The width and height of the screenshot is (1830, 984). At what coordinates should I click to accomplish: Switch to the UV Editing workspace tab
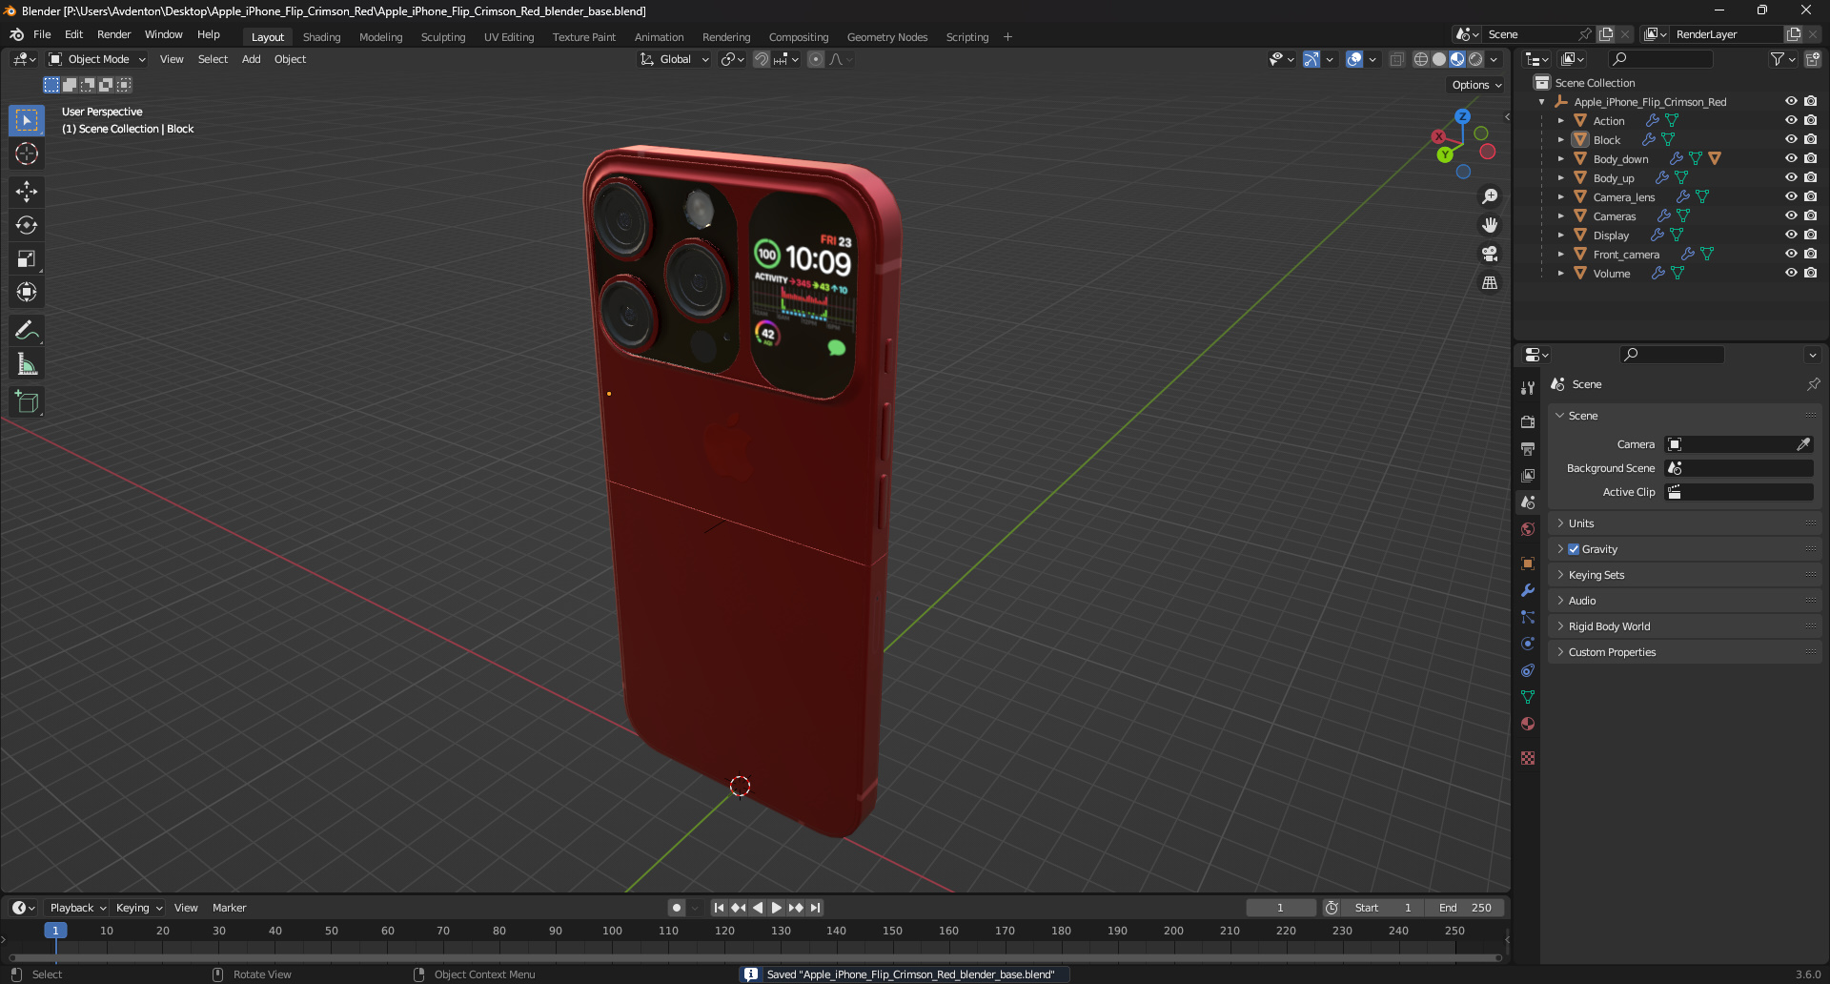click(x=509, y=37)
